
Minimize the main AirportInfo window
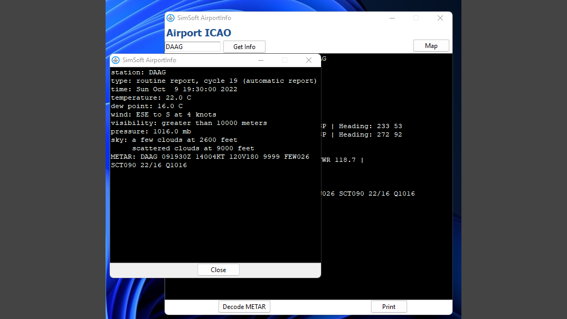[392, 18]
